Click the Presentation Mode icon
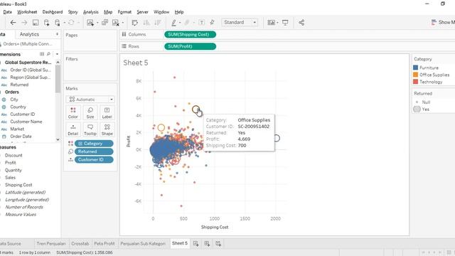The width and height of the screenshot is (455, 256). click(x=285, y=23)
